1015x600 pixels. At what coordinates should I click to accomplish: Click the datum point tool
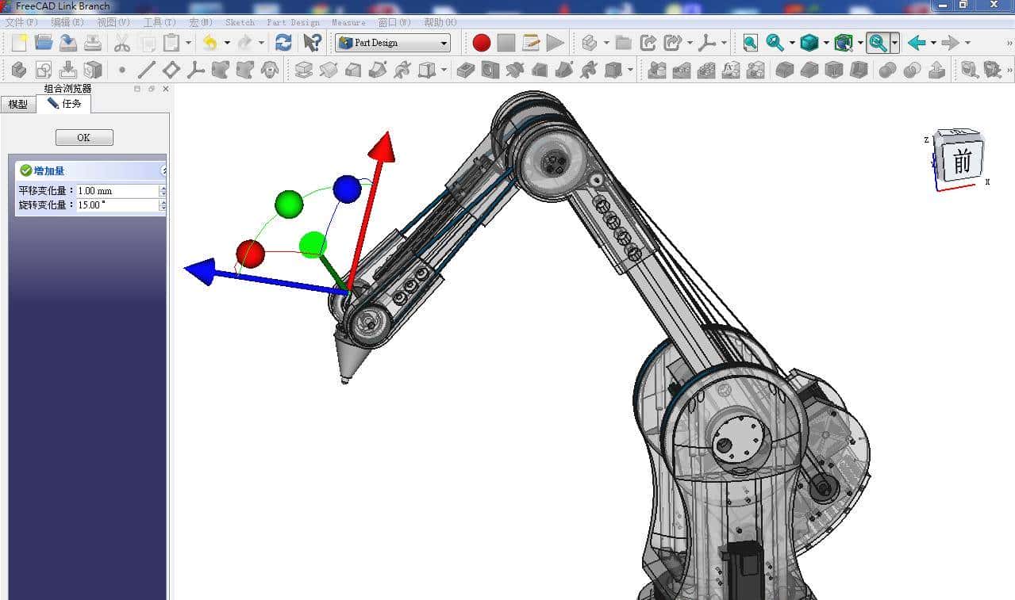click(122, 71)
